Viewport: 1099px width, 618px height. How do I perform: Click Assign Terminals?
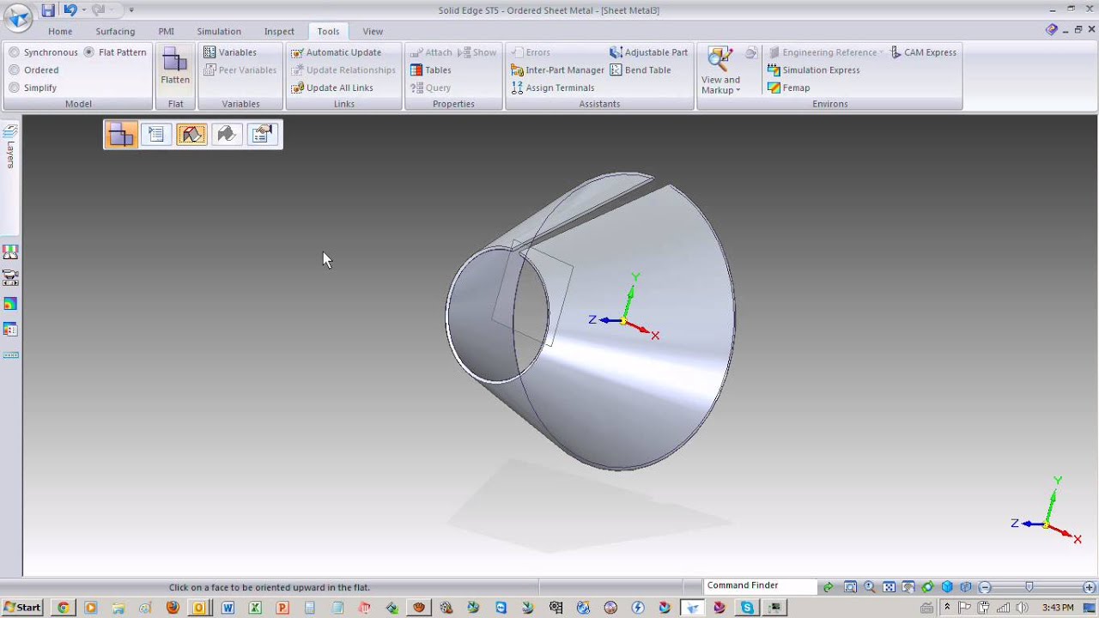pyautogui.click(x=552, y=88)
